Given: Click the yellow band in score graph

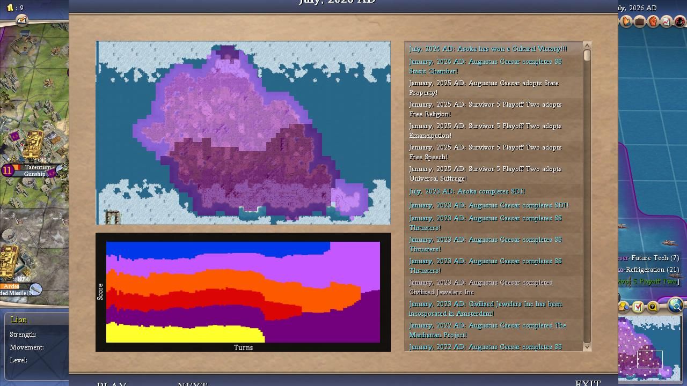Looking at the screenshot, I should 182,333.
